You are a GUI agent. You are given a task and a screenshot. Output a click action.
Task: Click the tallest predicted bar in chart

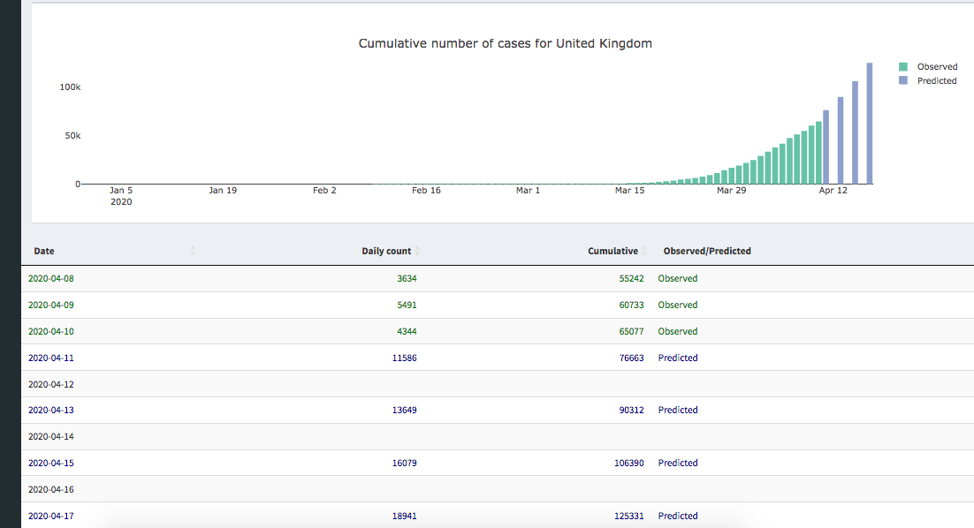pyautogui.click(x=869, y=124)
